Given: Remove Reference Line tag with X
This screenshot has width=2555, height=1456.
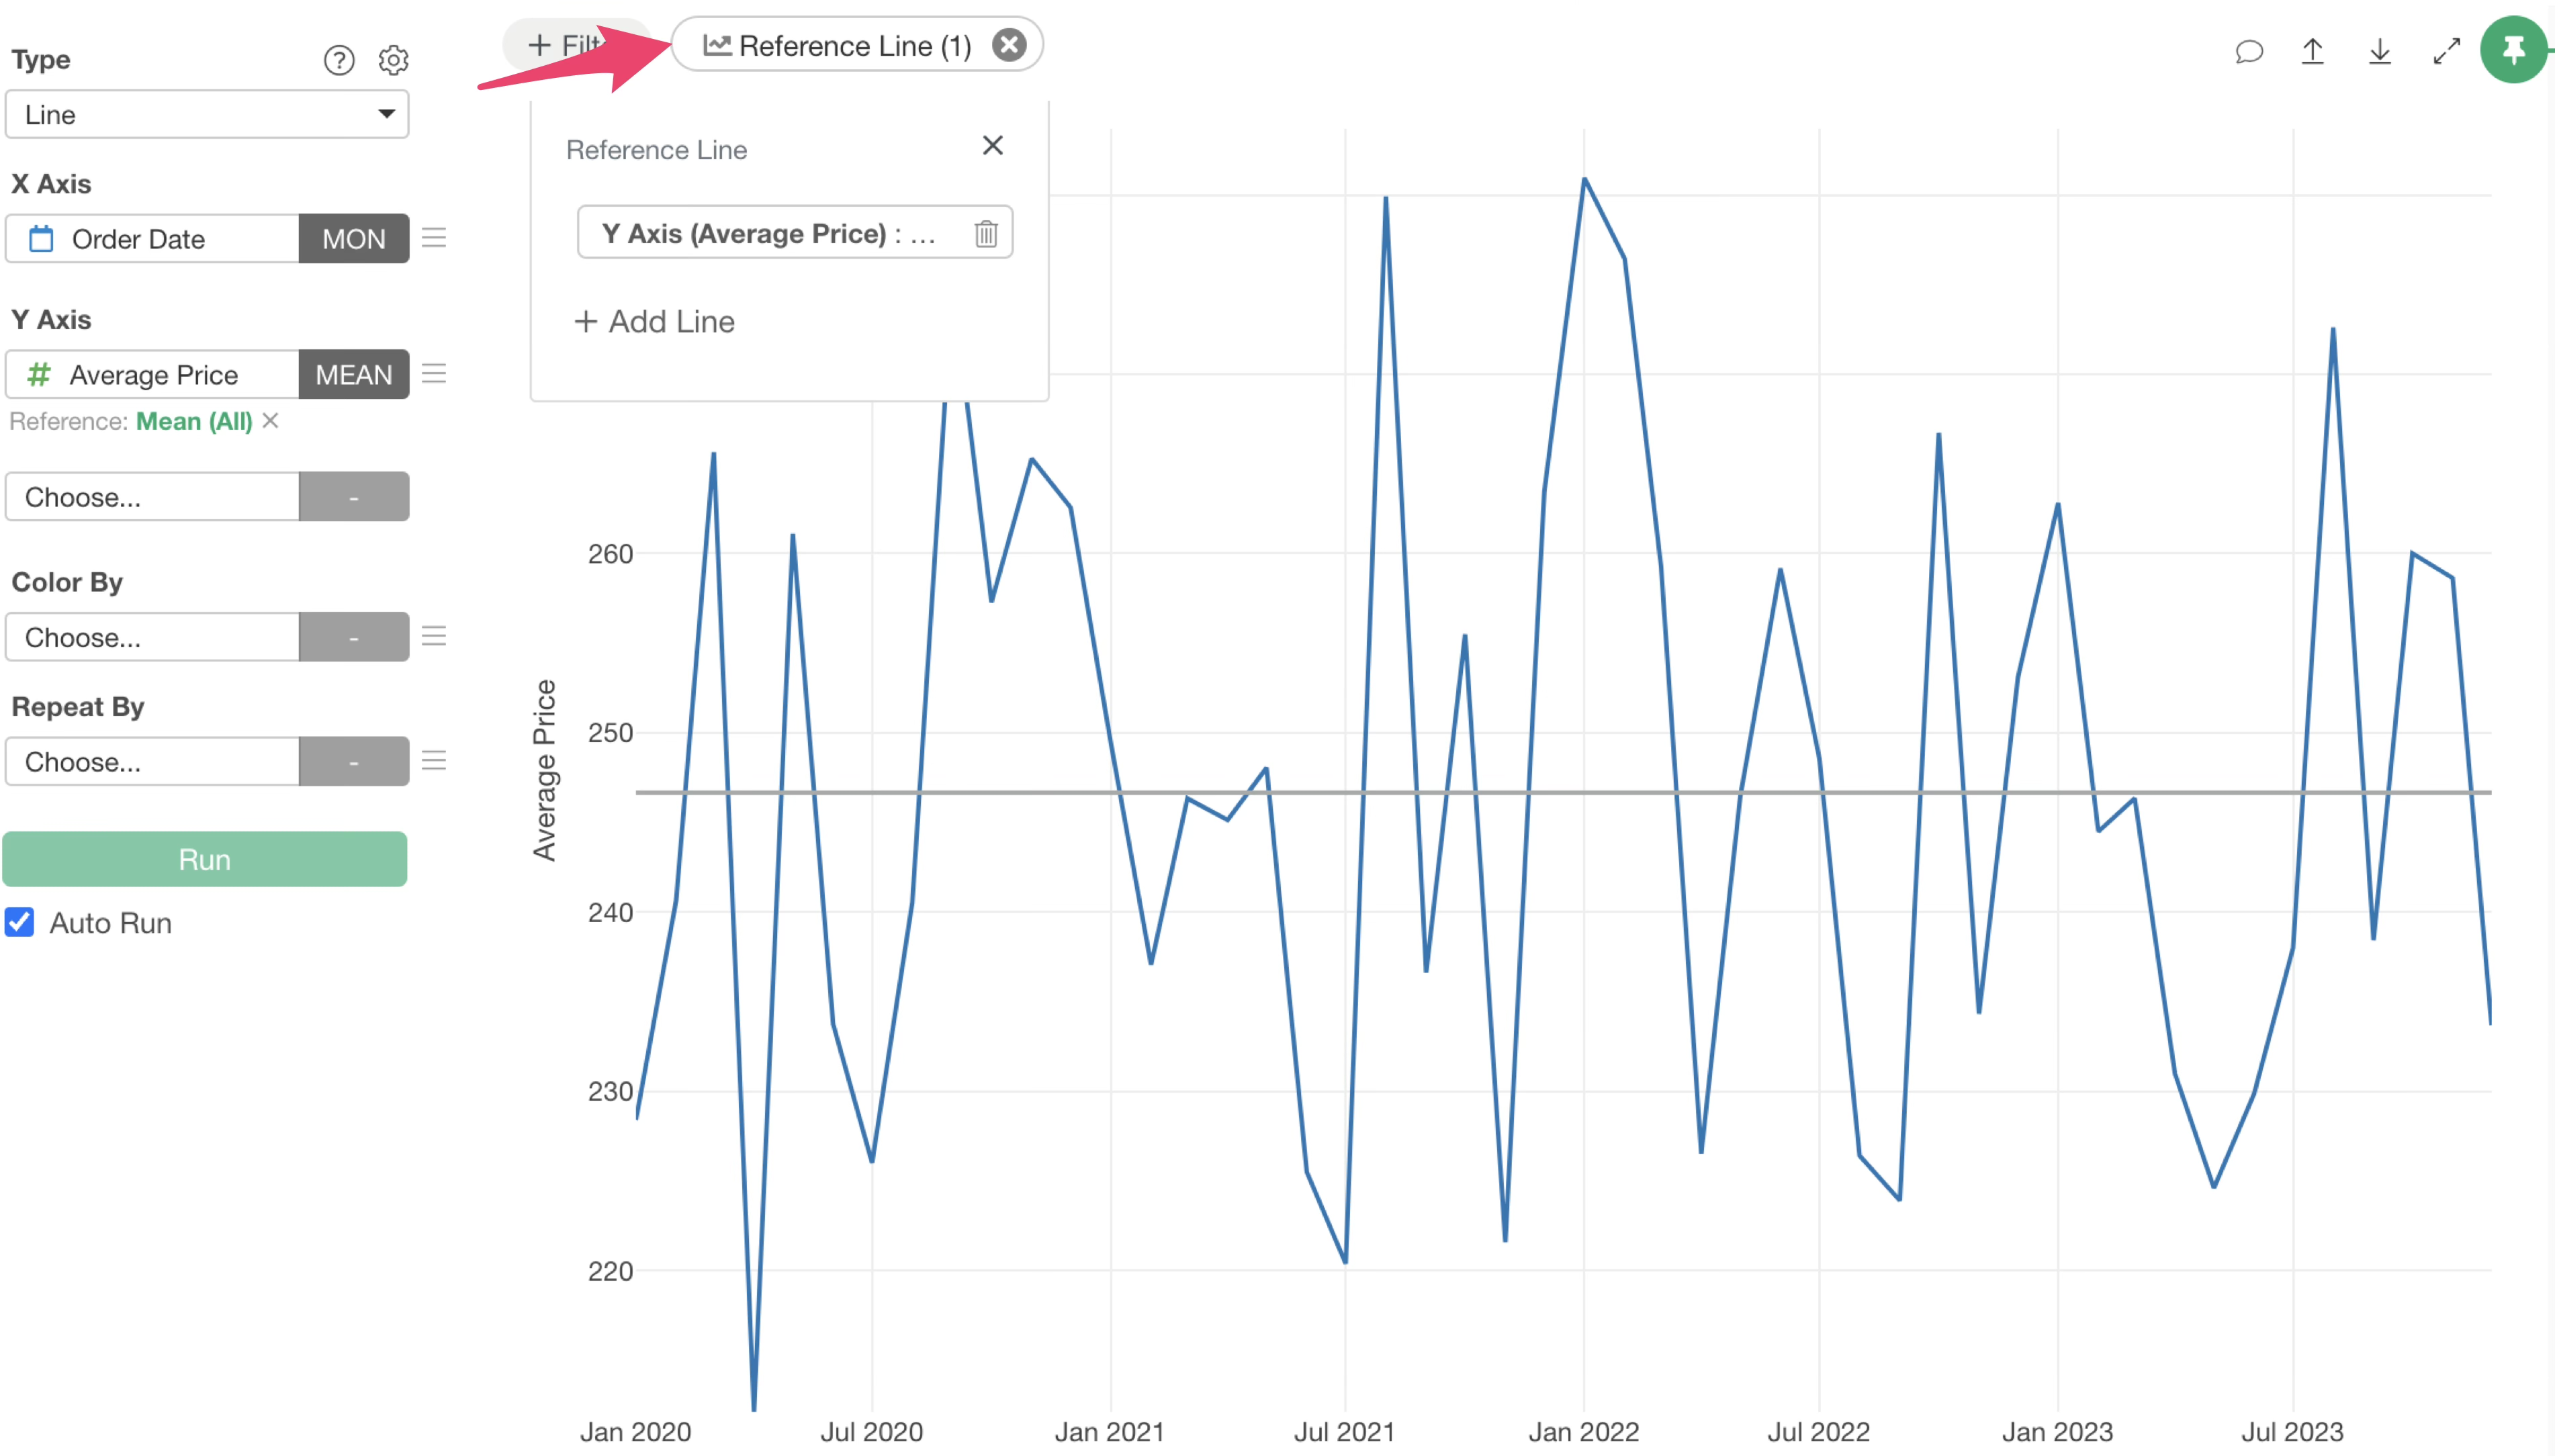Looking at the screenshot, I should coord(1009,45).
